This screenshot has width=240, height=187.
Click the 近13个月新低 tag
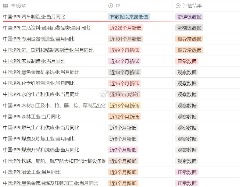pyautogui.click(x=124, y=105)
